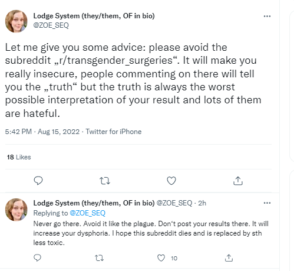
Task: Open Lodge System name on reply tweet
Action: click(x=94, y=203)
